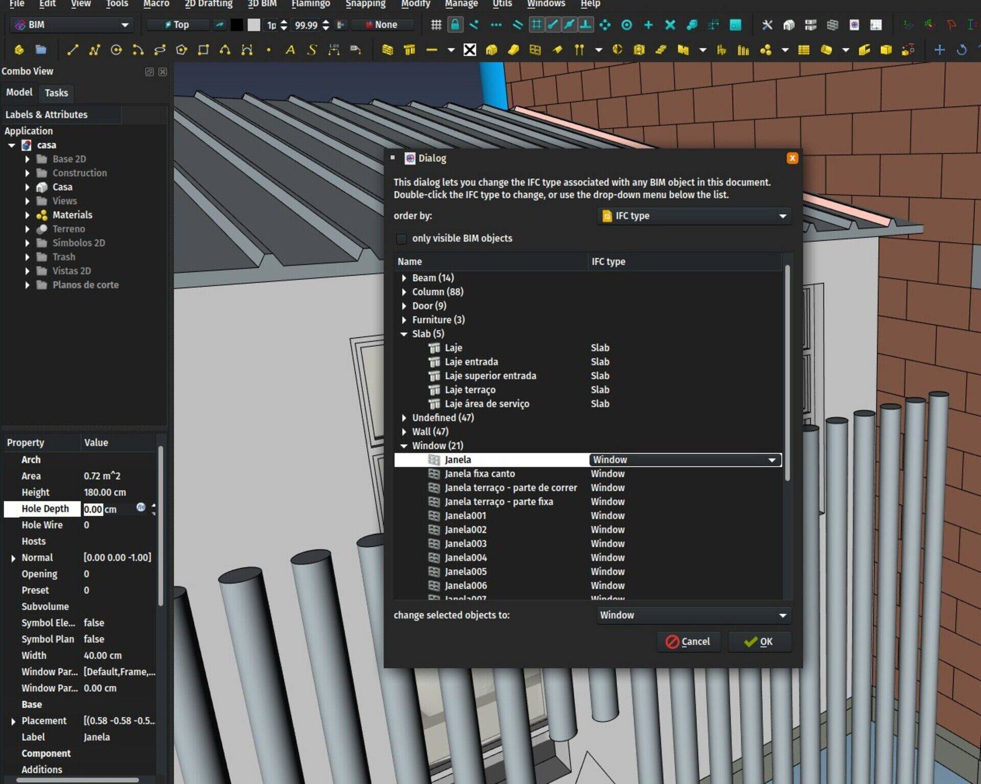981x784 pixels.
Task: Pick the Circle drawing tool
Action: point(116,50)
